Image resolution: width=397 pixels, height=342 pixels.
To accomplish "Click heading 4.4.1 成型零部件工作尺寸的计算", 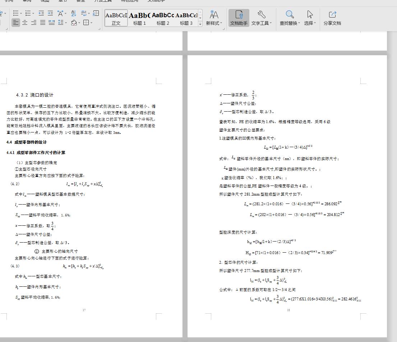I will (36, 153).
